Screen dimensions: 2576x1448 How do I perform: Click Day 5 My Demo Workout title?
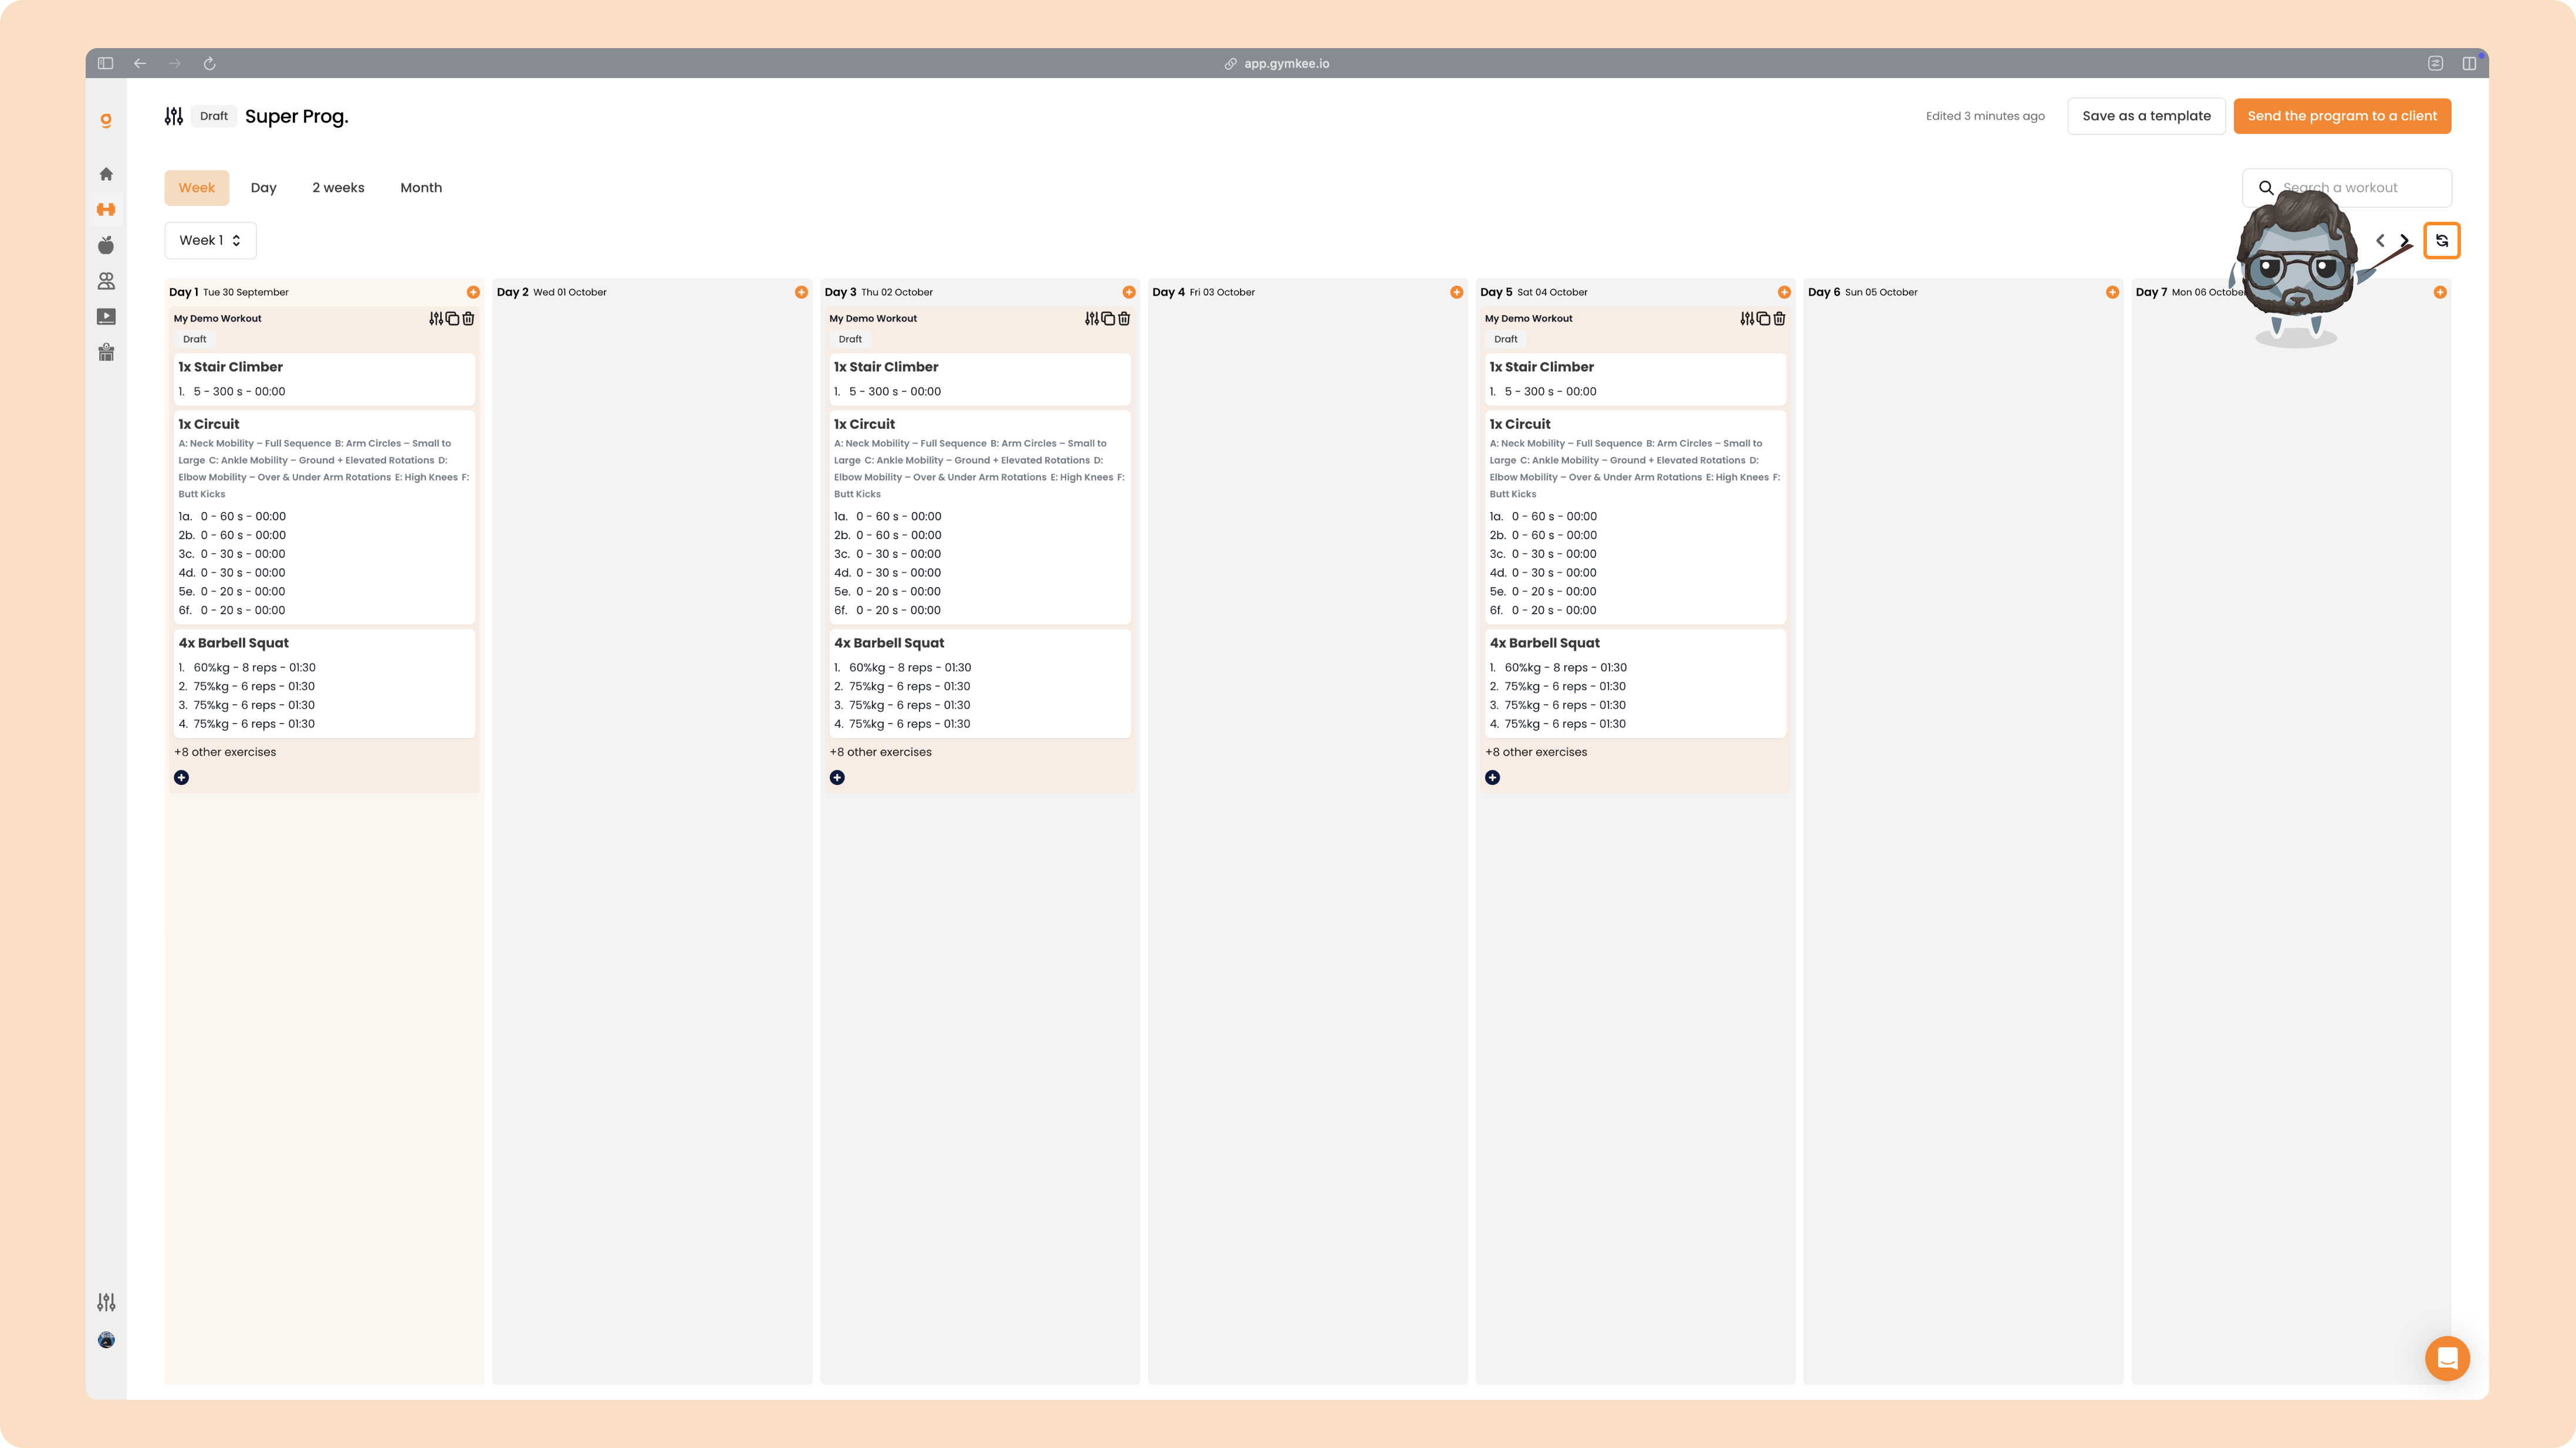tap(1528, 318)
